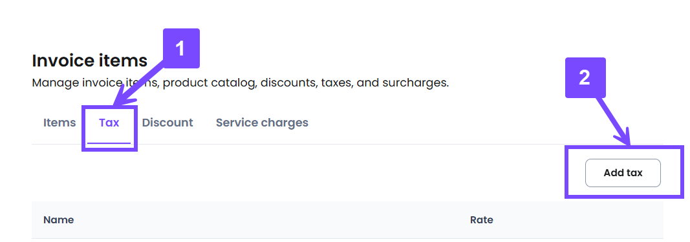This screenshot has width=690, height=242.
Task: Click the Manage invoice items description text
Action: click(241, 83)
